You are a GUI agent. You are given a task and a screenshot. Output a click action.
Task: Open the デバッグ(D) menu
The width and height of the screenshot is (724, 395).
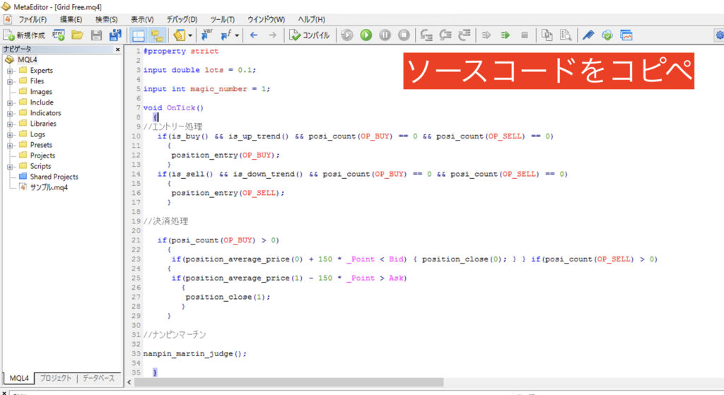point(182,19)
